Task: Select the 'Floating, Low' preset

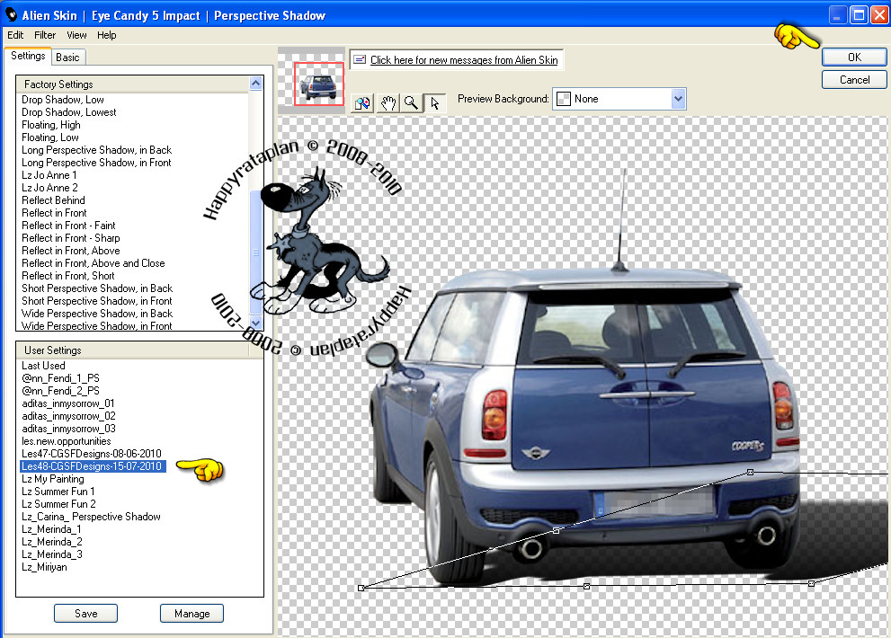Action: tap(50, 137)
